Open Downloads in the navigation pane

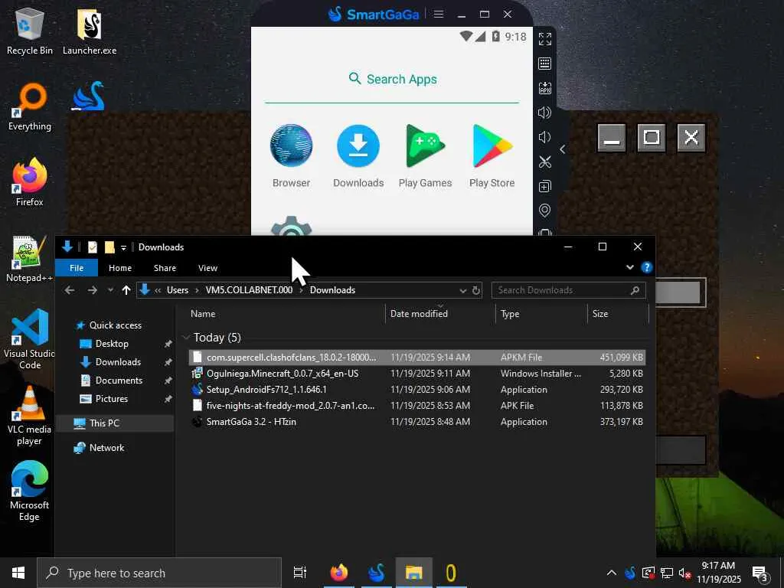(x=118, y=362)
